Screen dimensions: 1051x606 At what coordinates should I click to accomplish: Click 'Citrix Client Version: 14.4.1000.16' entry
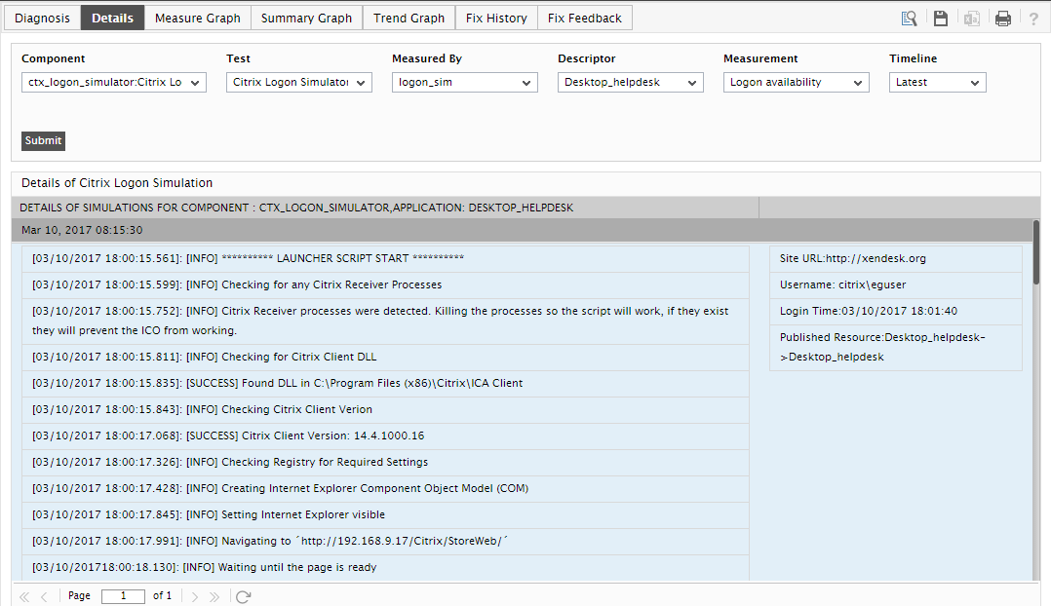tap(385, 436)
